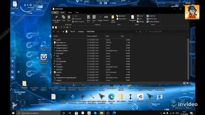Click Cut in the Clipboard group
205x115 pixels.
coord(75,16)
